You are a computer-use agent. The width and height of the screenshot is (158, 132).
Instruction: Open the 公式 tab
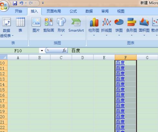(73, 11)
